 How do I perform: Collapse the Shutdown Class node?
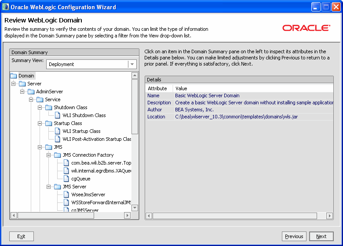coord(40,107)
